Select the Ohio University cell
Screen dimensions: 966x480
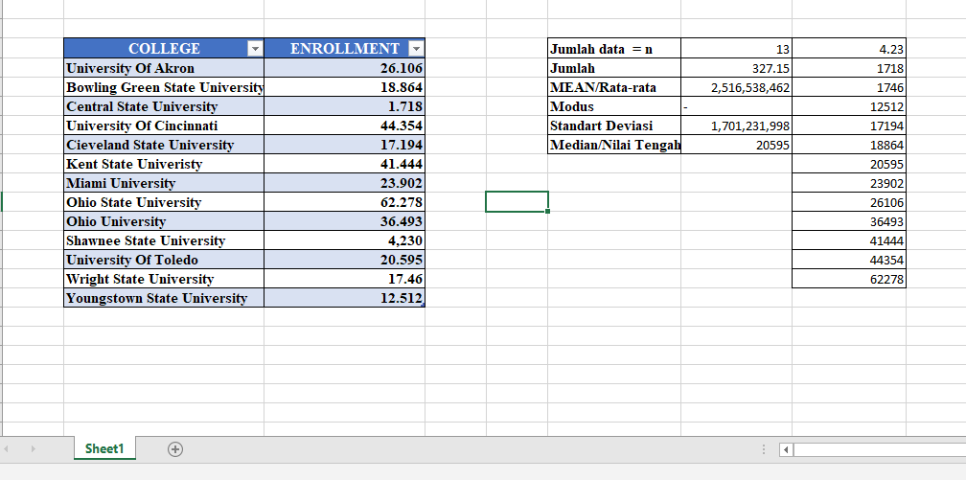pyautogui.click(x=164, y=220)
